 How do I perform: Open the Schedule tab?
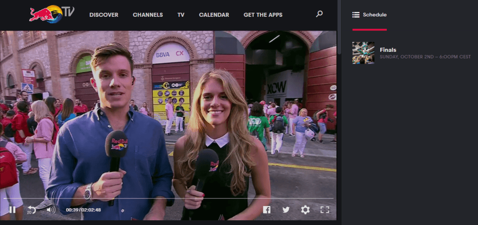(x=370, y=15)
